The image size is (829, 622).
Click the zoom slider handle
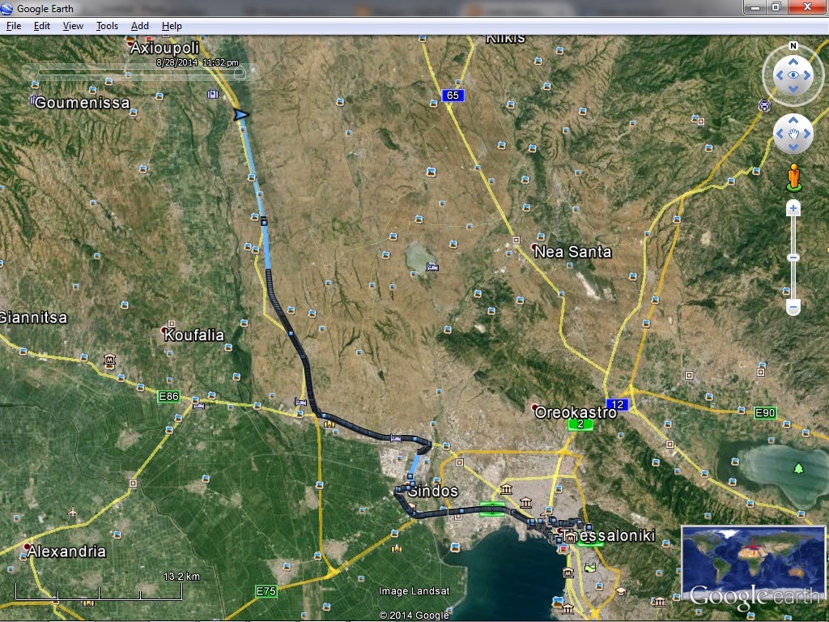point(793,258)
